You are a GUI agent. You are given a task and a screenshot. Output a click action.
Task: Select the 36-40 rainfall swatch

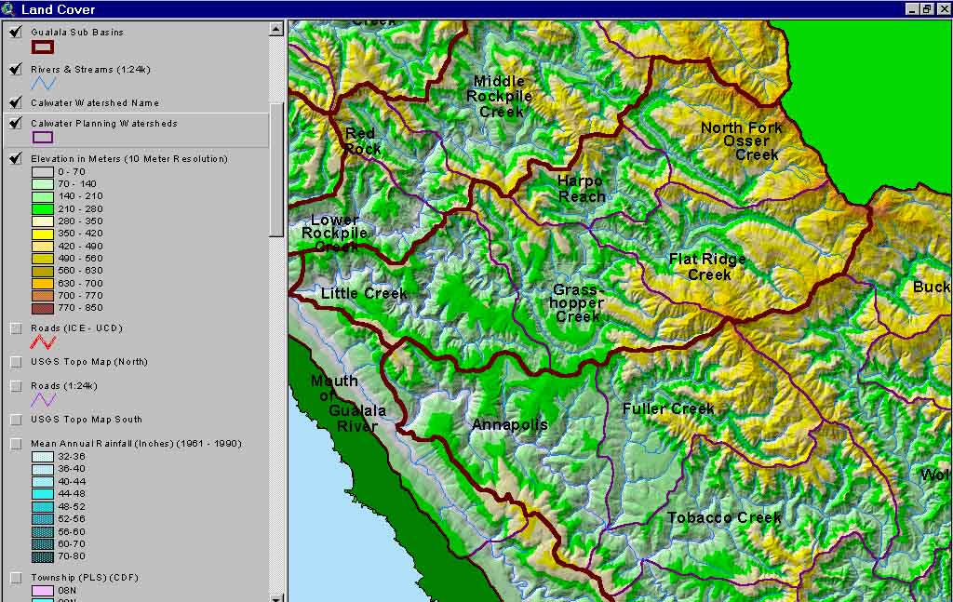click(43, 470)
